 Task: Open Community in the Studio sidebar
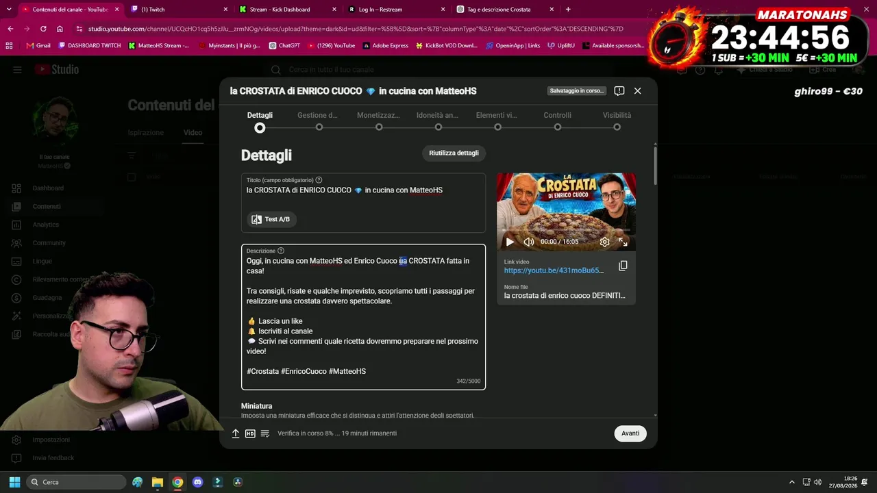coord(49,243)
